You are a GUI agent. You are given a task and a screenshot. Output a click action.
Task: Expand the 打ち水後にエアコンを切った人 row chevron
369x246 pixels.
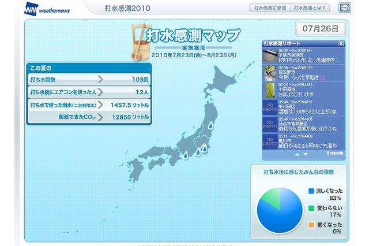point(101,91)
